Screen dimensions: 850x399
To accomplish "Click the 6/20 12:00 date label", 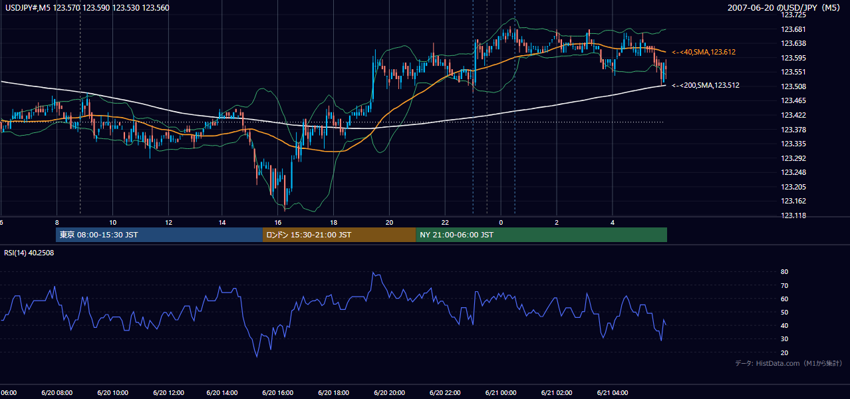I will (170, 393).
